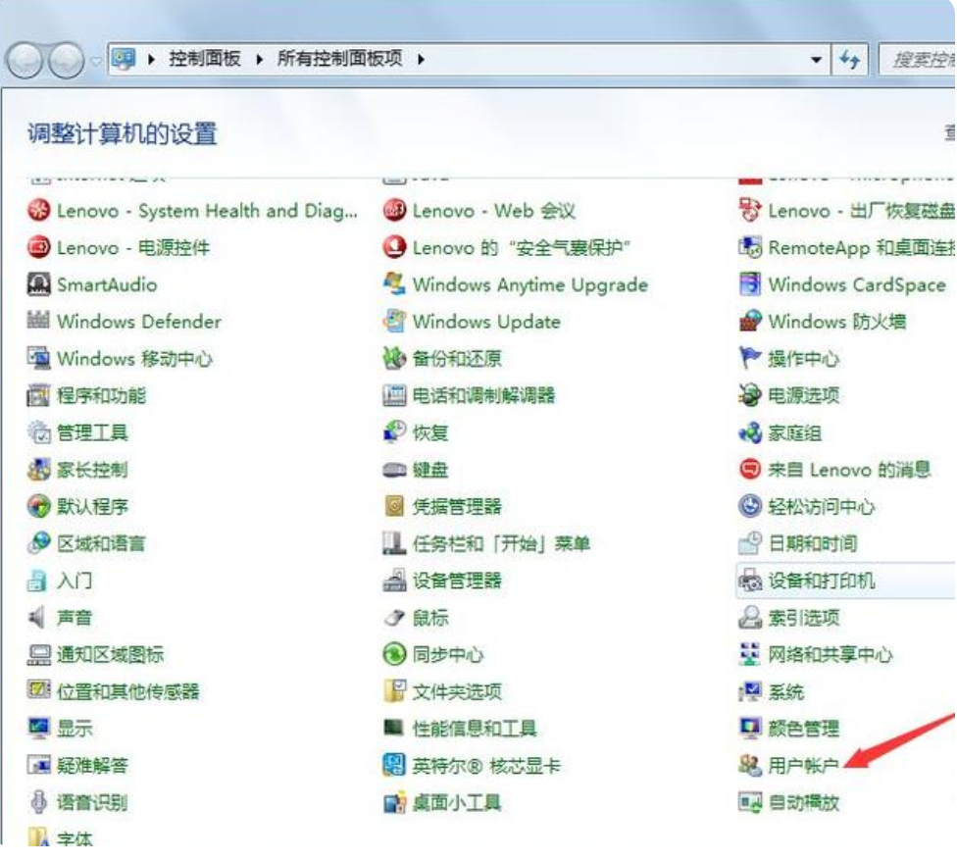The height and width of the screenshot is (862, 957).
Task: Click the refresh button beside address bar
Action: [850, 60]
